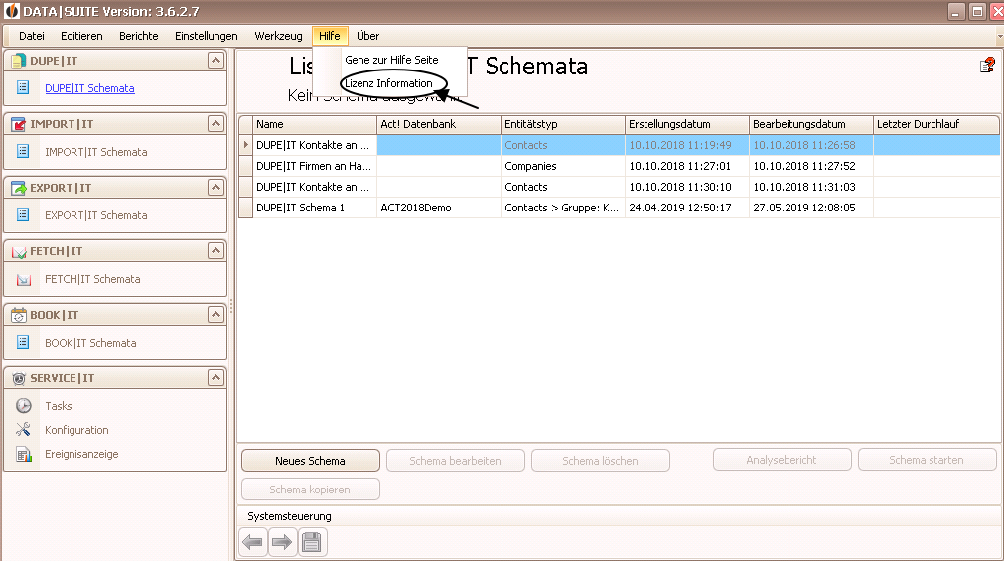Click the EXPORT|IT Schemata list icon
Screen dimensions: 1004x561
pos(23,214)
